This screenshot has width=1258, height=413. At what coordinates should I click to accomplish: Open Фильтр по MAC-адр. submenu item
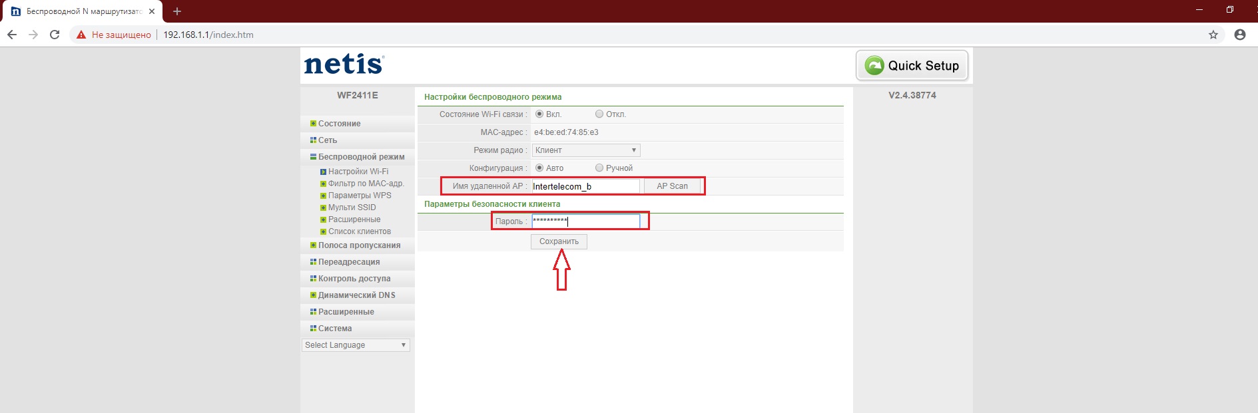coord(366,184)
